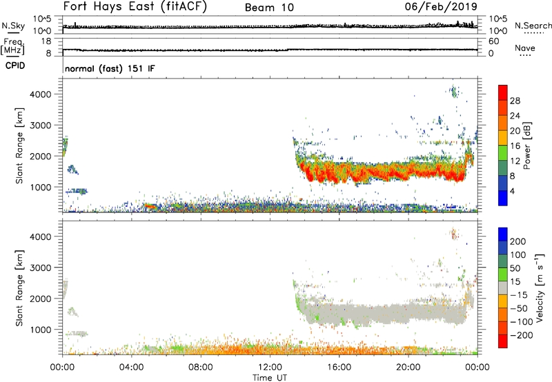This screenshot has height=382, width=552.
Task: Select the 'N.Search' legend label
Action: tap(533, 26)
